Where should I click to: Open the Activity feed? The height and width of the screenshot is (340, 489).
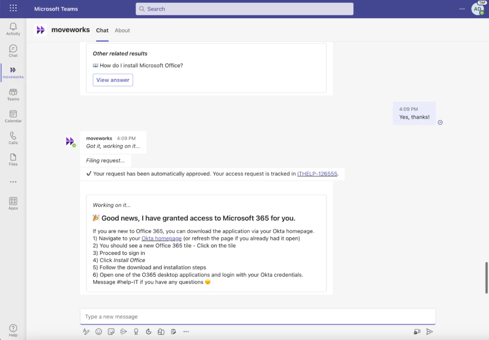[x=13, y=28]
